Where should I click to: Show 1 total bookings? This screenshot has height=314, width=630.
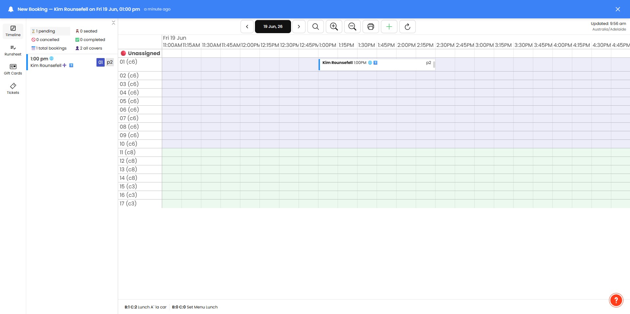coord(49,48)
